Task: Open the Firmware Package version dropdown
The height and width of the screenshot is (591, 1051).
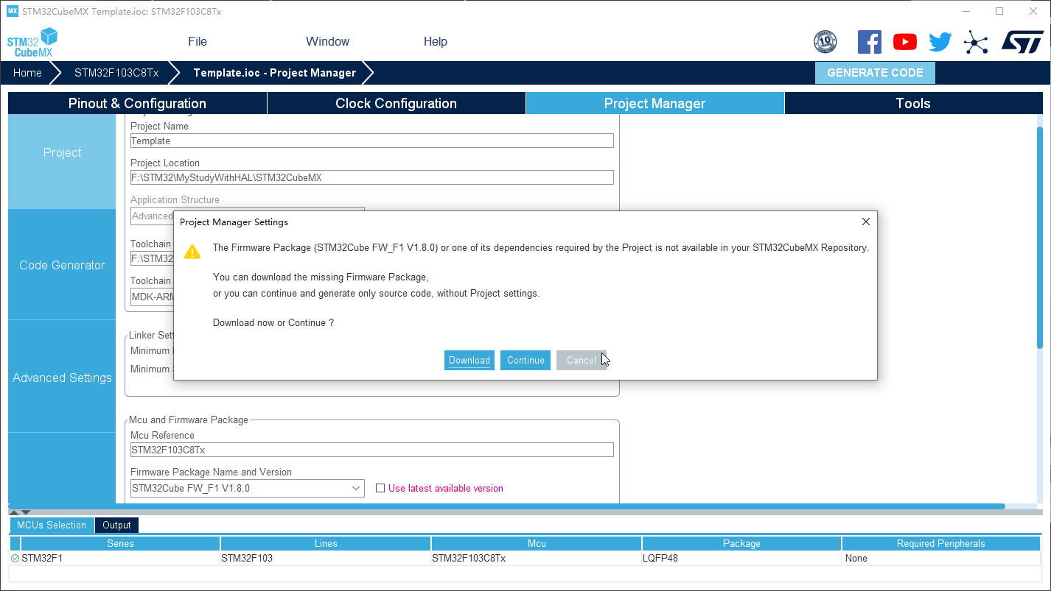Action: coord(356,488)
